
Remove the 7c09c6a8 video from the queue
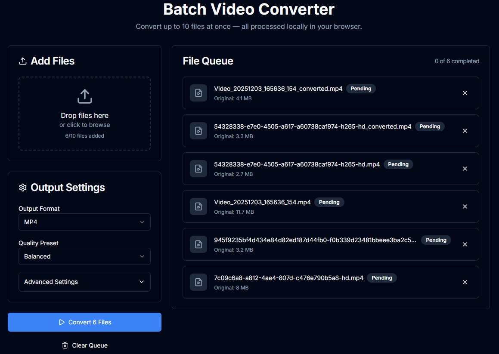pyautogui.click(x=465, y=282)
